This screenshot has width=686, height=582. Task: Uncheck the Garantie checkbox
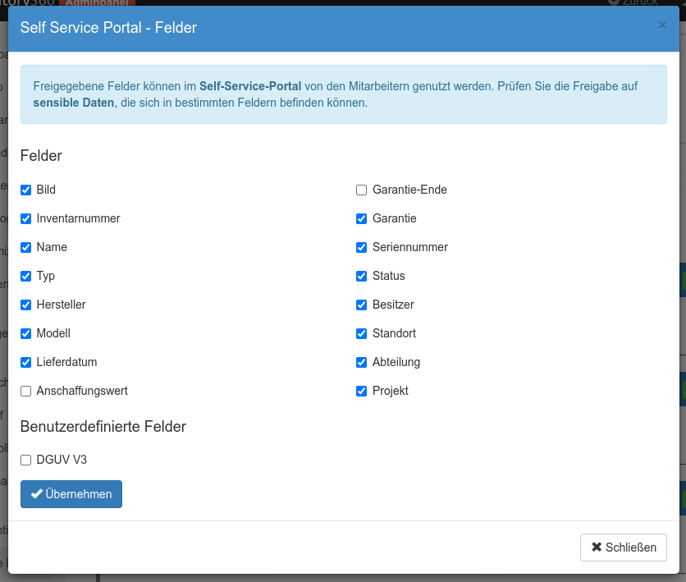tap(361, 218)
